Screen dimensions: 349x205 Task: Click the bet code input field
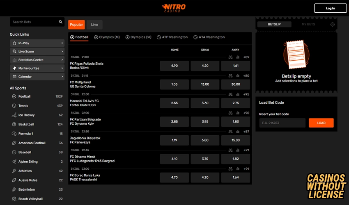click(282, 123)
